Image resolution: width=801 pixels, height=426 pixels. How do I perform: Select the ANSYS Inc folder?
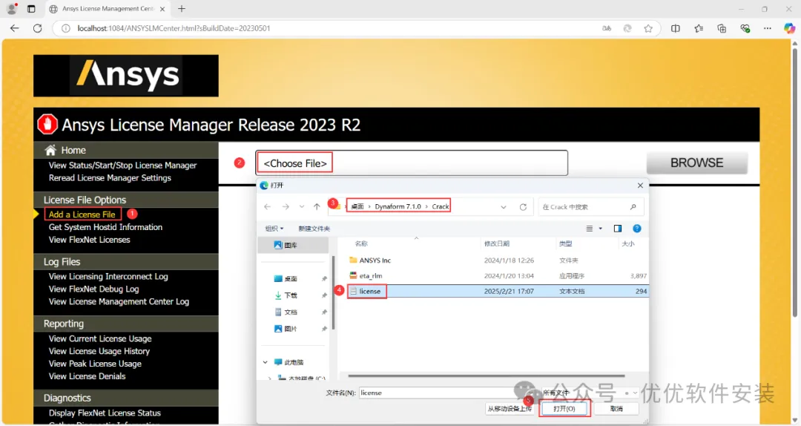point(375,260)
